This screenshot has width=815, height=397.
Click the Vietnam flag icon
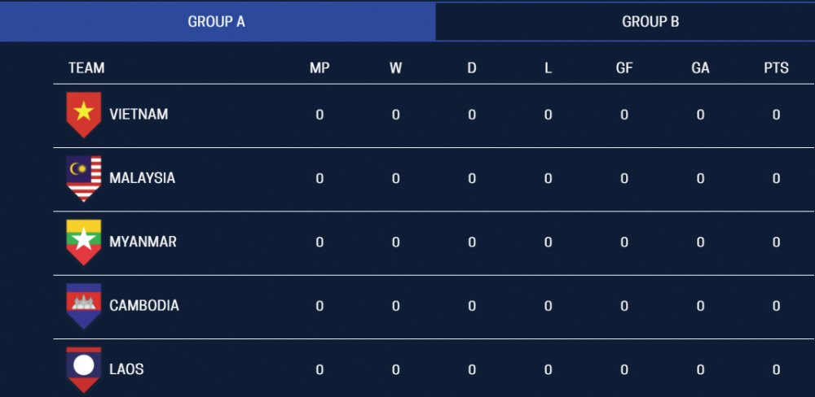click(84, 114)
